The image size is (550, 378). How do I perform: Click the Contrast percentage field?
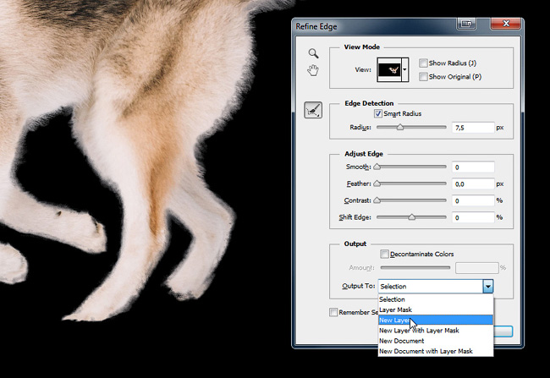click(473, 201)
